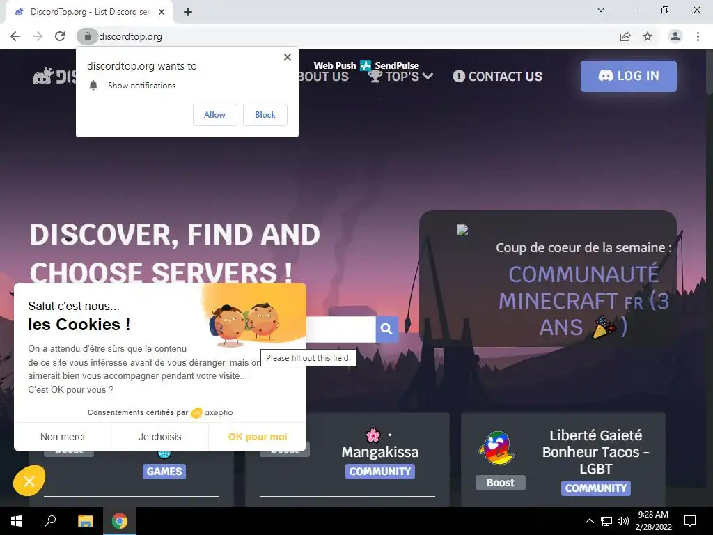Open the Windows Start menu

tap(17, 521)
